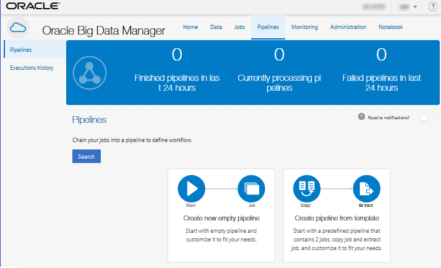The width and height of the screenshot is (441, 268).
Task: Click Create new empty pipeline title
Action: [x=221, y=218]
